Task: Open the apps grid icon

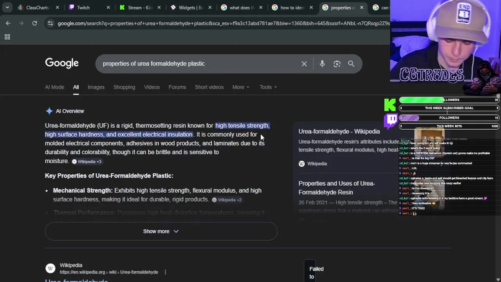Action: [7, 37]
